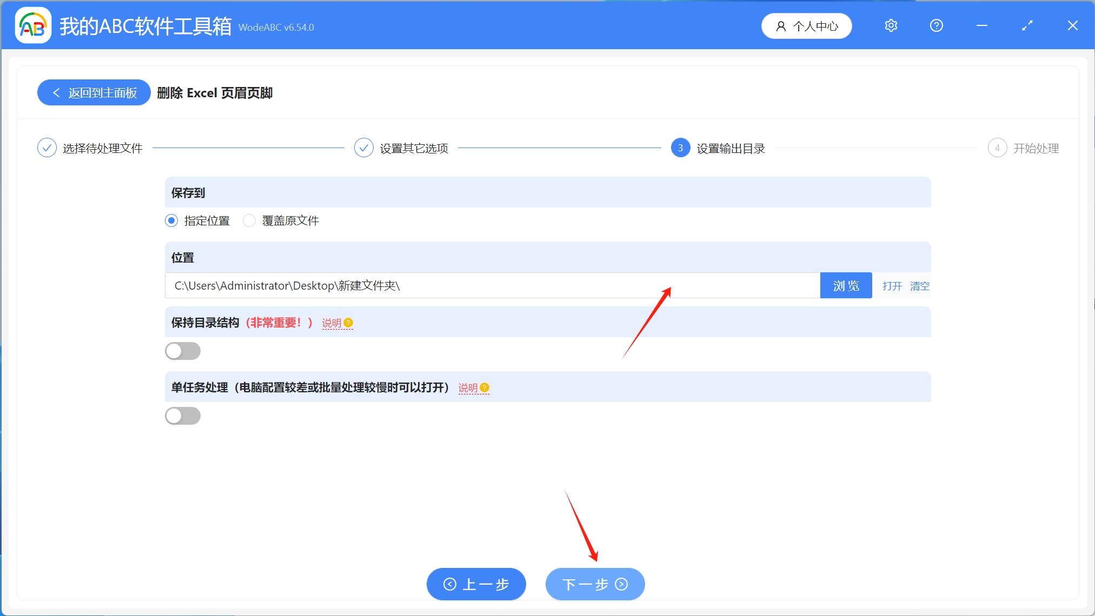The width and height of the screenshot is (1095, 616).
Task: Click 打开 to open the output folder
Action: (x=892, y=286)
